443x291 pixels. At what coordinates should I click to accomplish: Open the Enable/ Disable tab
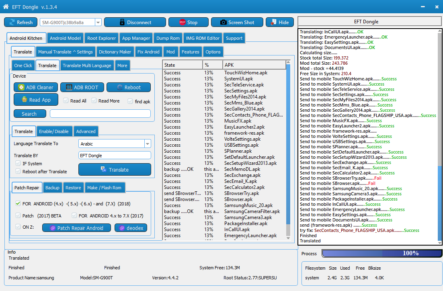coord(54,131)
